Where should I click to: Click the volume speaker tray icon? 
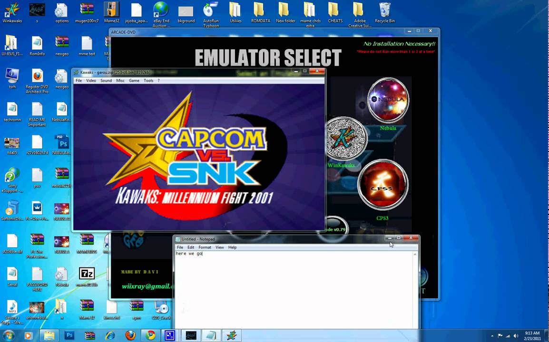coord(516,336)
